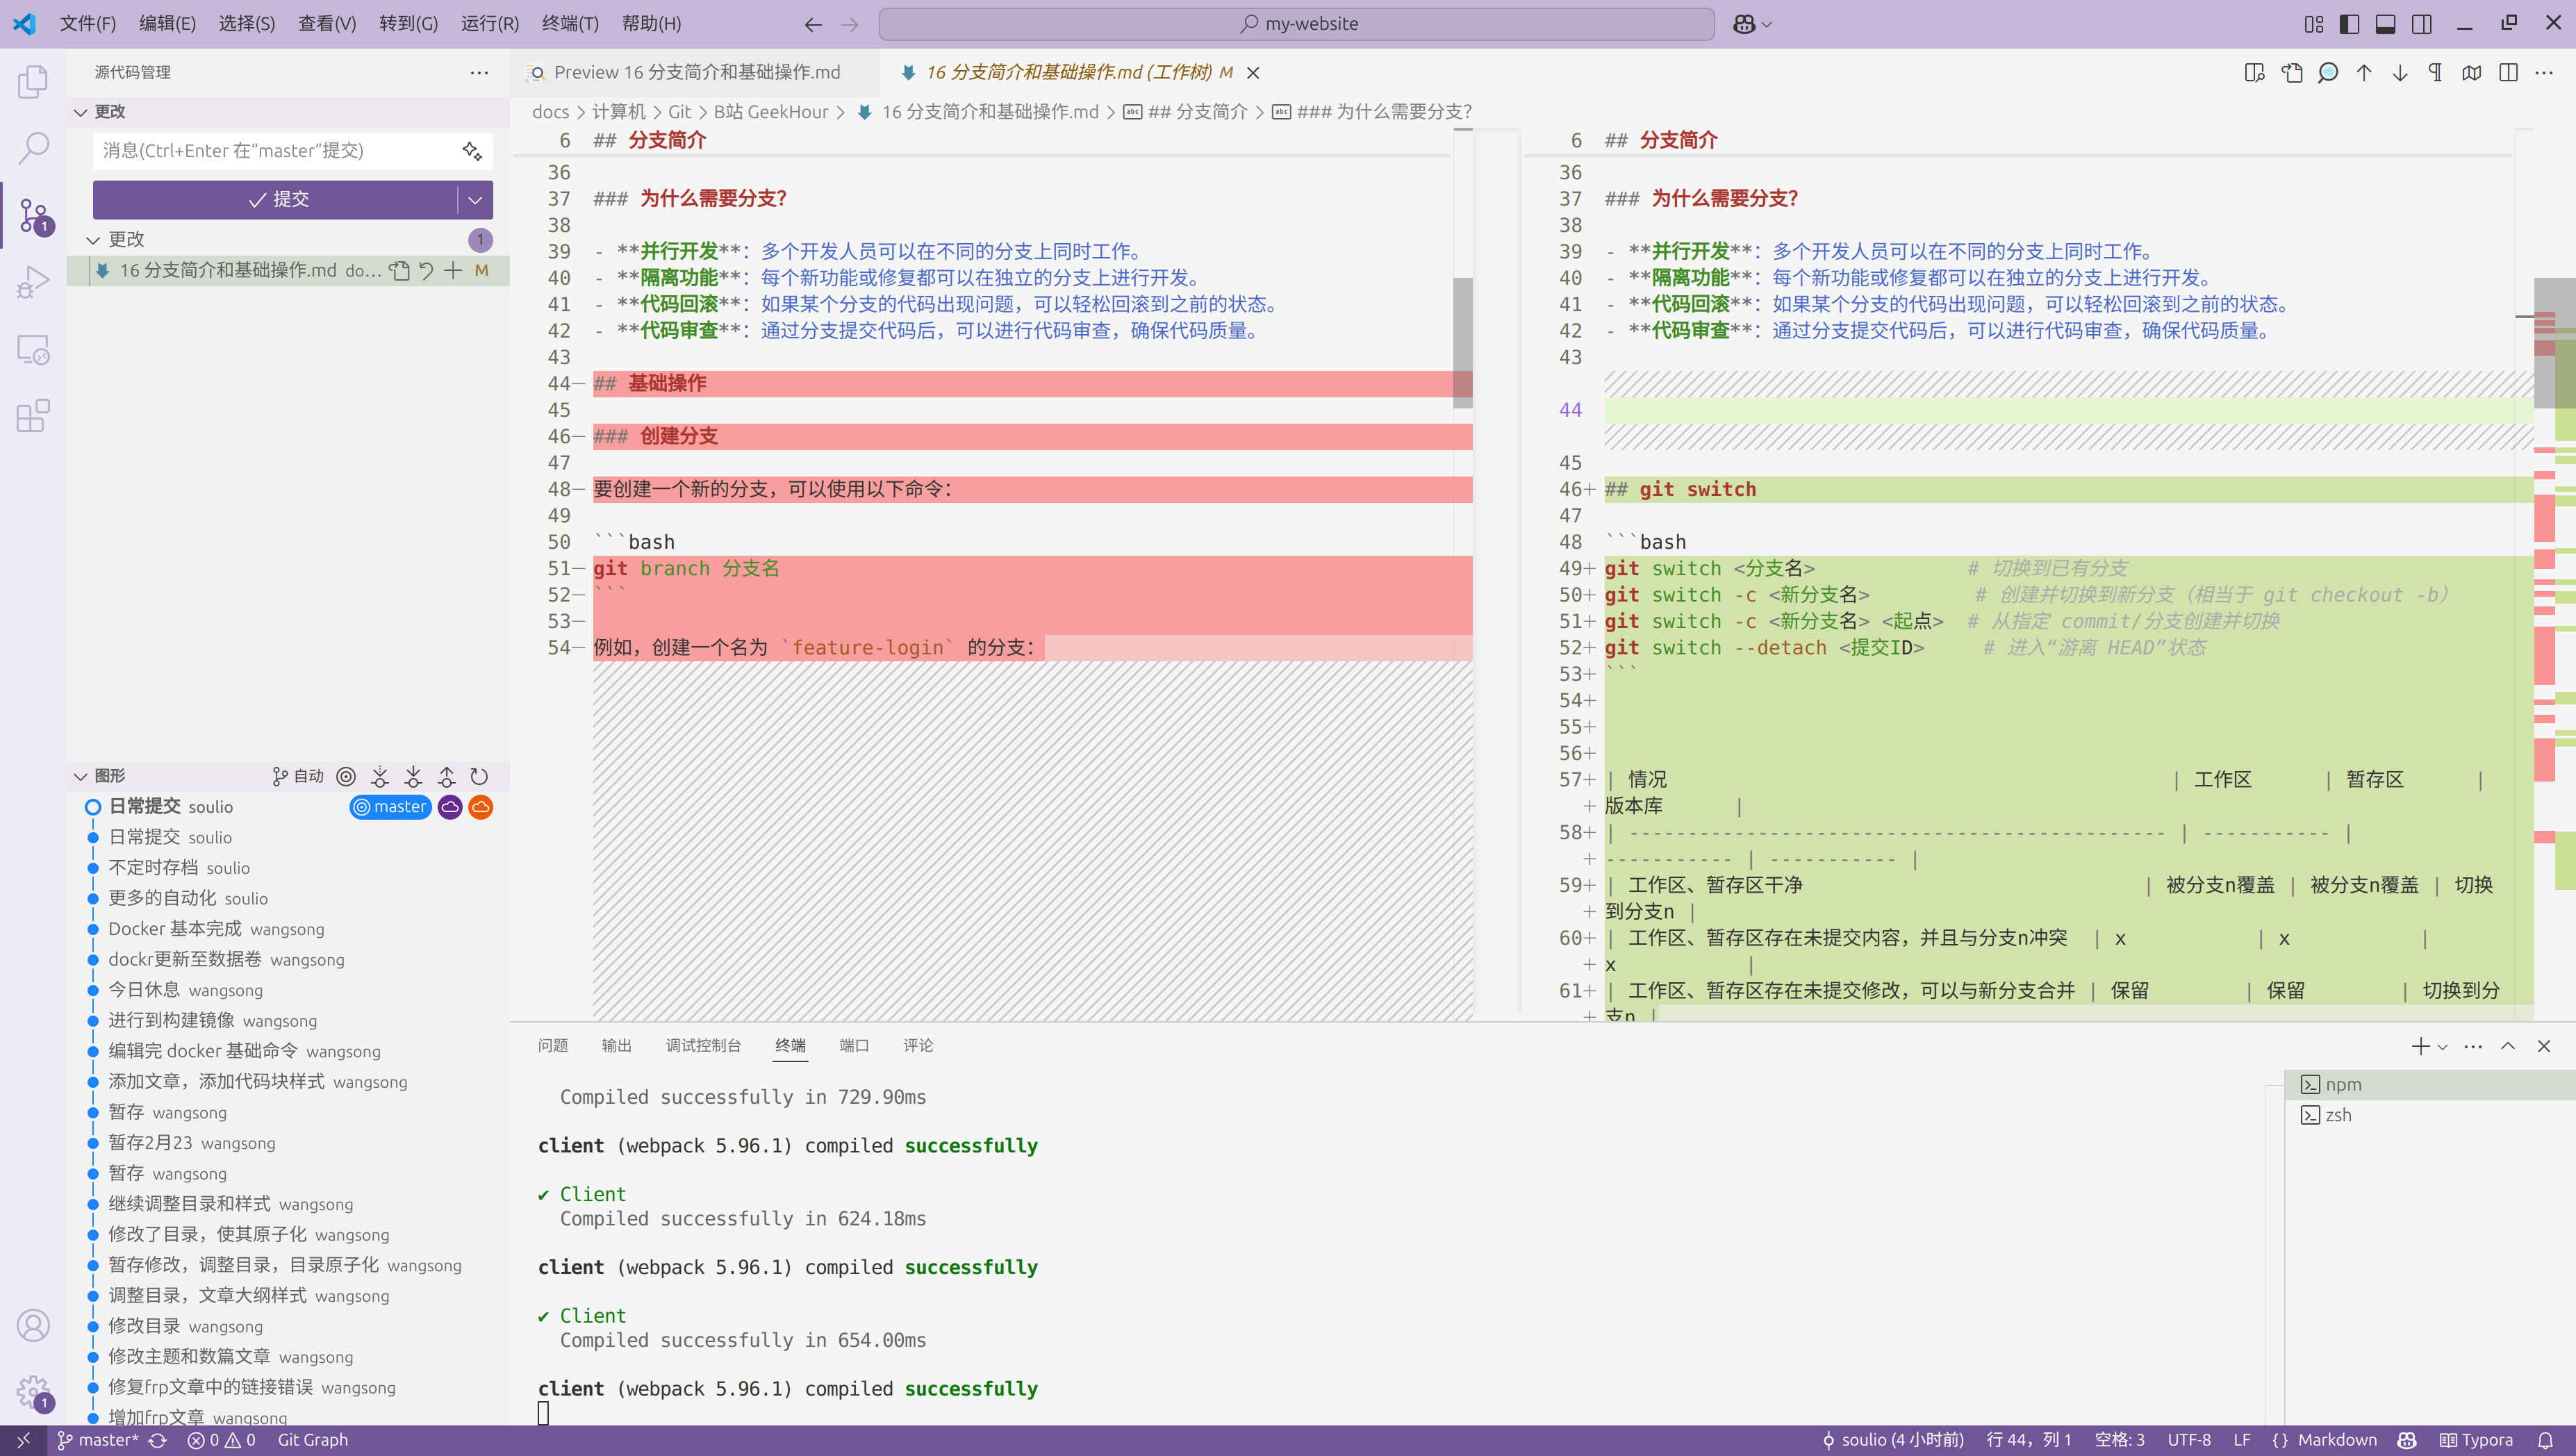Image resolution: width=2576 pixels, height=1456 pixels.
Task: Open file icon for 16 分支简介和基础操作.md
Action: (x=399, y=270)
